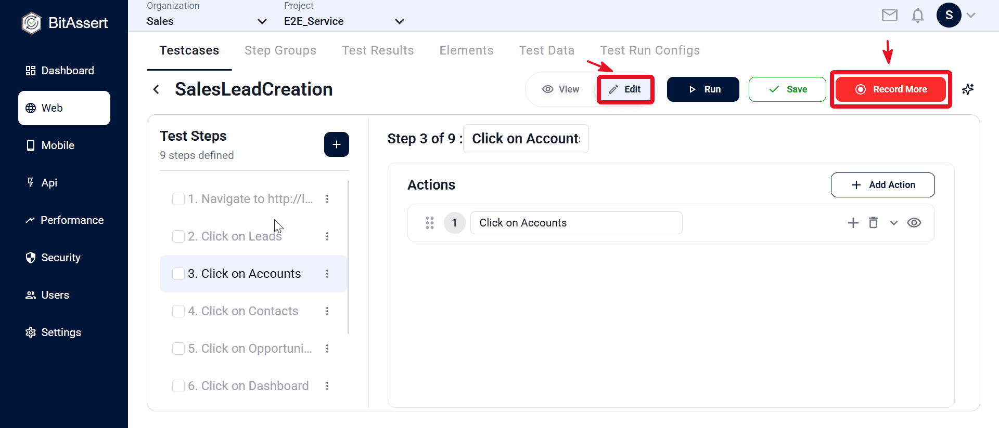Click the Run button
Viewport: 999px width, 428px height.
(x=703, y=89)
